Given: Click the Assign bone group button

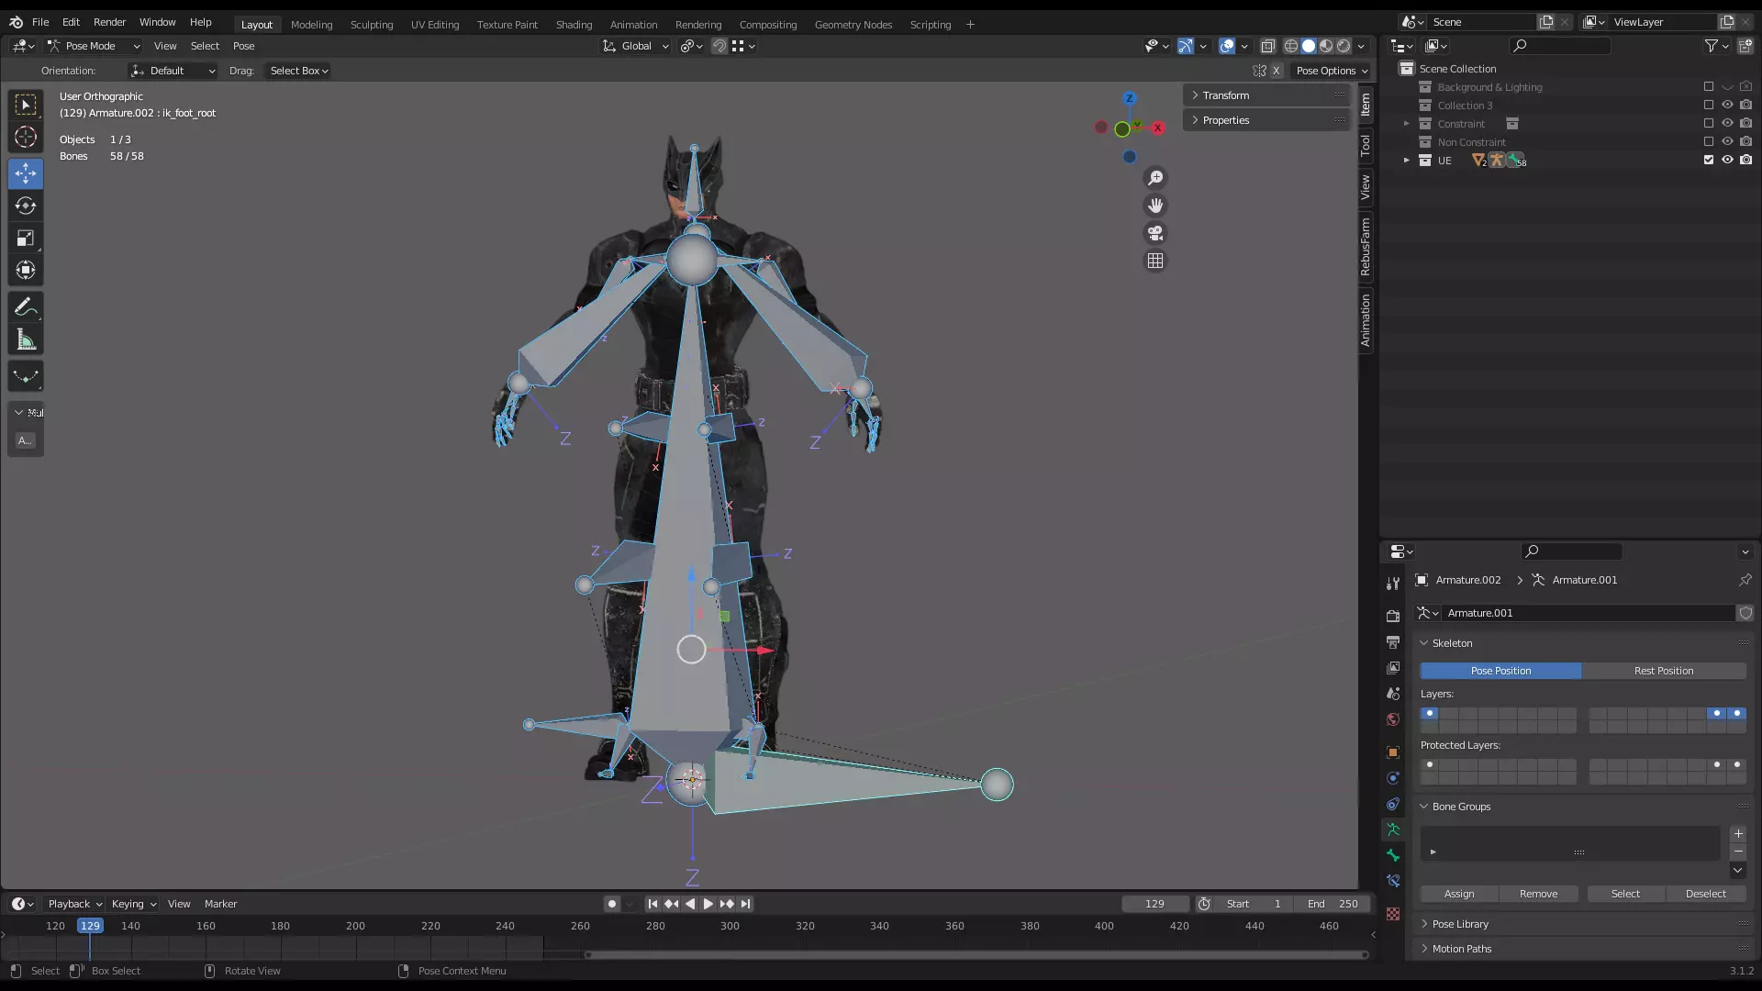Looking at the screenshot, I should tap(1459, 894).
